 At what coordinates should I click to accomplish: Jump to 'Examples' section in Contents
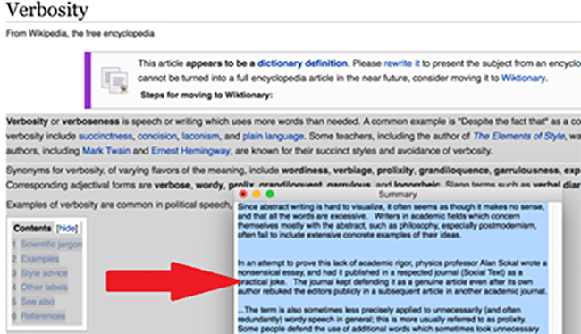point(39,259)
